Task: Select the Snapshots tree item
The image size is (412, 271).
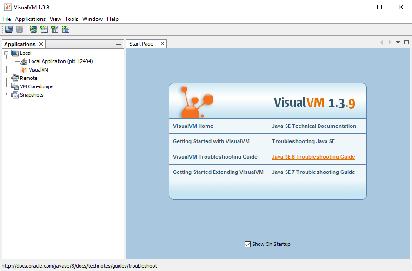Action: (32, 95)
